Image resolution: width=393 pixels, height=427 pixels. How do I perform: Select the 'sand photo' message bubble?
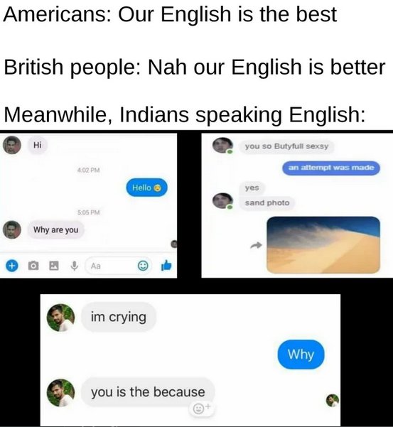(x=267, y=203)
